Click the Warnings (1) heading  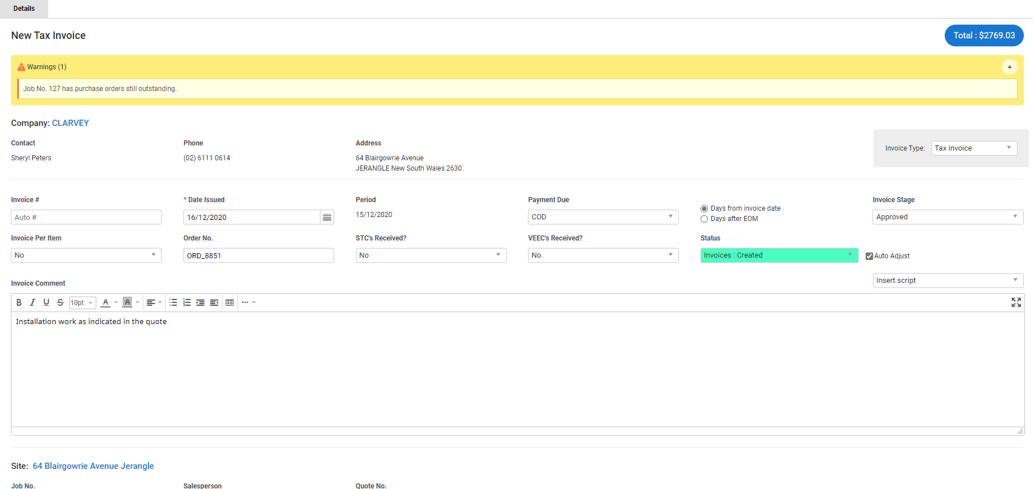[47, 67]
